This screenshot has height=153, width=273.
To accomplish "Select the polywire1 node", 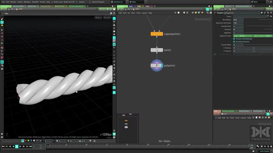I will (x=157, y=65).
